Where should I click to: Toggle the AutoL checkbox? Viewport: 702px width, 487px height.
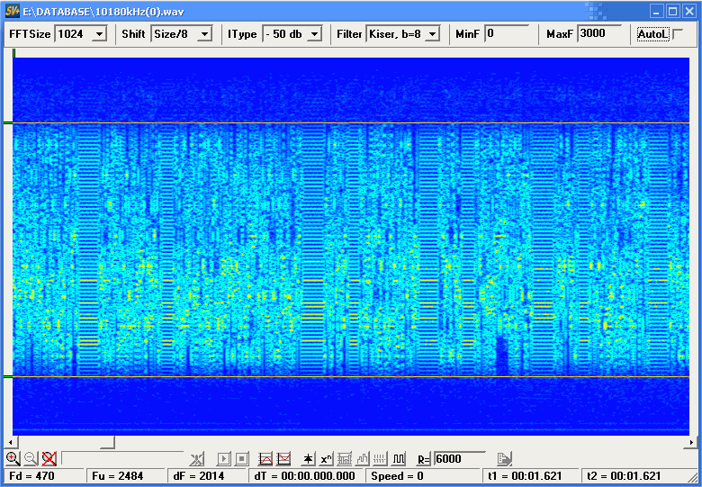[x=678, y=33]
